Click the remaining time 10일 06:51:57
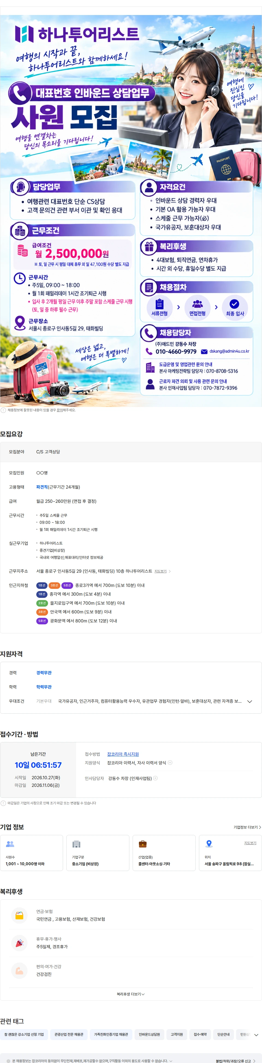This screenshot has width=262, height=1063. 38,765
